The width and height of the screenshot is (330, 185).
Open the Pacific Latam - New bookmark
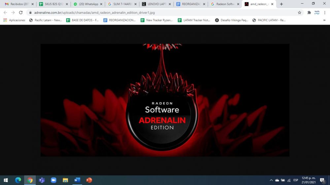[46, 20]
